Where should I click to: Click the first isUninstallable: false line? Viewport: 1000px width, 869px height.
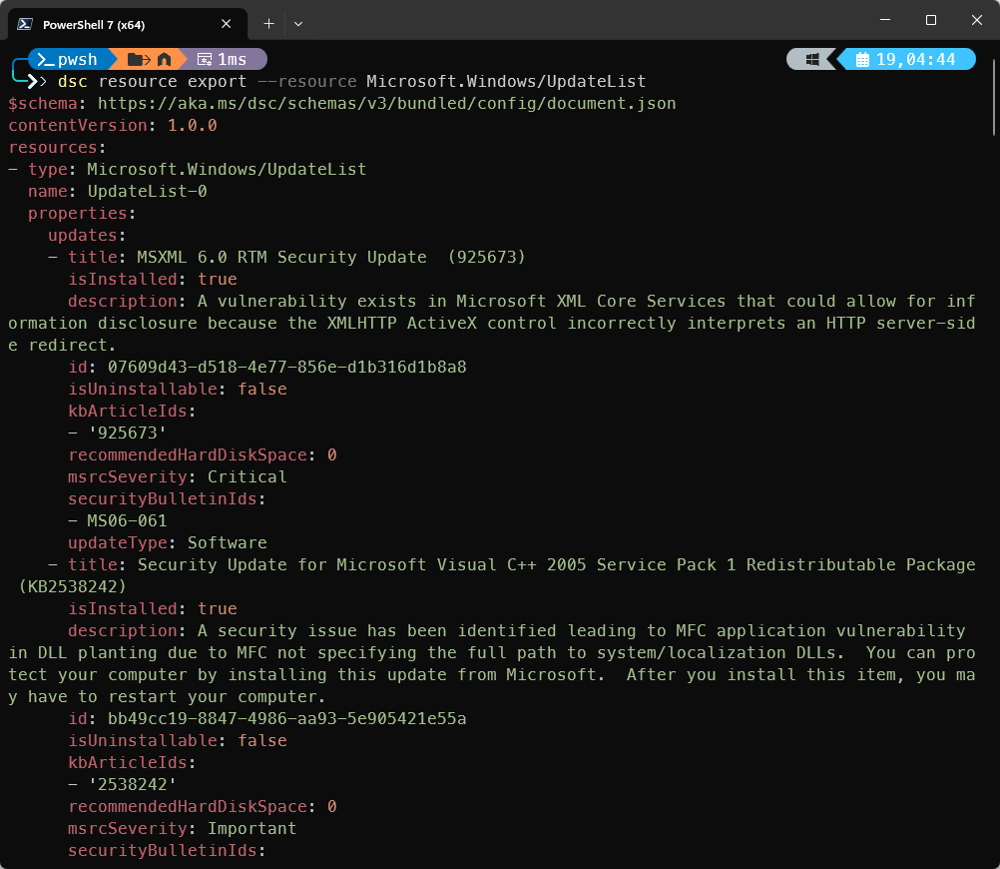click(x=178, y=389)
